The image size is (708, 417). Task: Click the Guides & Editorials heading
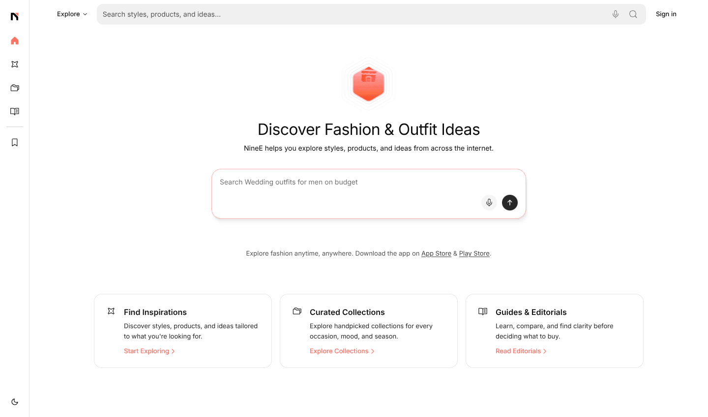click(x=531, y=312)
